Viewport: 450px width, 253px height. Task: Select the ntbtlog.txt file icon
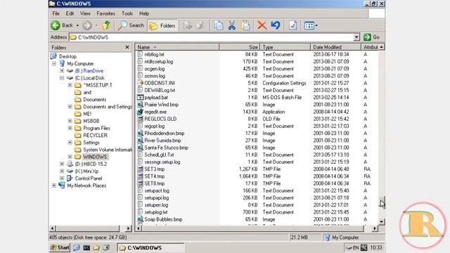[x=140, y=54]
